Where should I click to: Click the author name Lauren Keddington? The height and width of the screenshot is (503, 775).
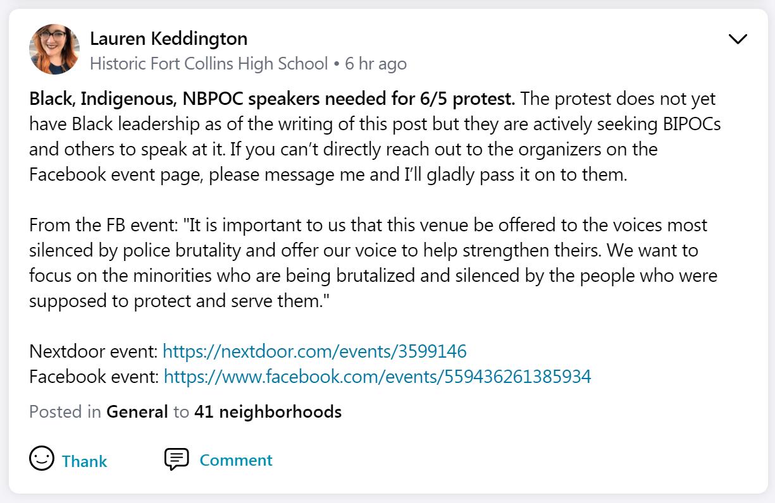pyautogui.click(x=168, y=39)
